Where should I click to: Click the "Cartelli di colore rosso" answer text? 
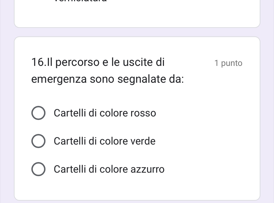coord(105,113)
